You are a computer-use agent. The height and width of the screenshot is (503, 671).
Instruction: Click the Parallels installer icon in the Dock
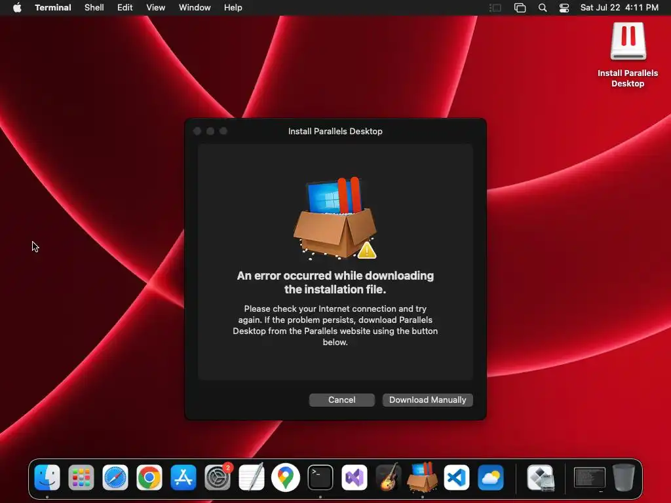423,477
